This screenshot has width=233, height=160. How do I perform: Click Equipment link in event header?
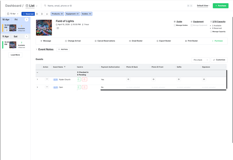[x=198, y=22]
